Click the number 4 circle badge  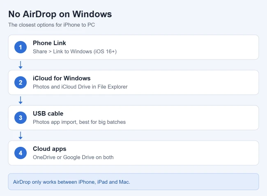click(21, 153)
